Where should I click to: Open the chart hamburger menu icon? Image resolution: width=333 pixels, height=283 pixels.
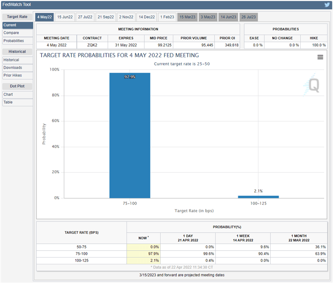pyautogui.click(x=320, y=57)
